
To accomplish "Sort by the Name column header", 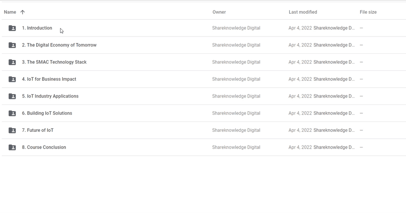I will (x=10, y=12).
